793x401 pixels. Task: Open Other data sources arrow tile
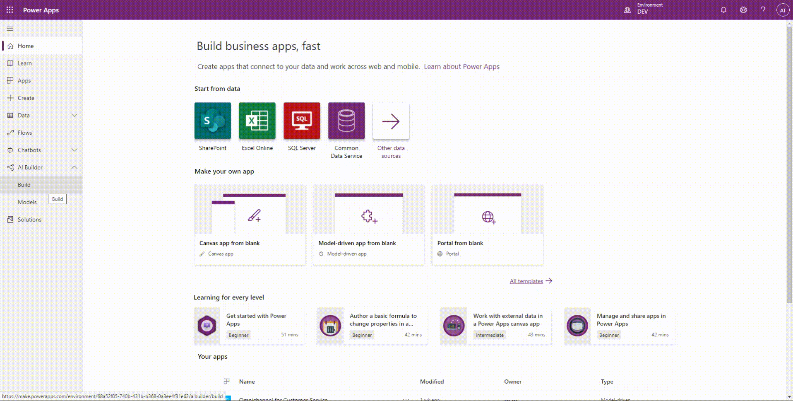[391, 121]
